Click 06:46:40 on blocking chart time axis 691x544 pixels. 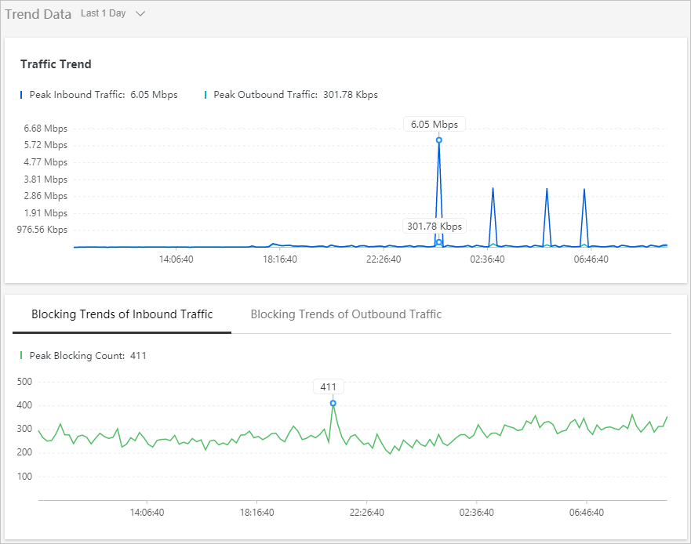[x=587, y=513]
